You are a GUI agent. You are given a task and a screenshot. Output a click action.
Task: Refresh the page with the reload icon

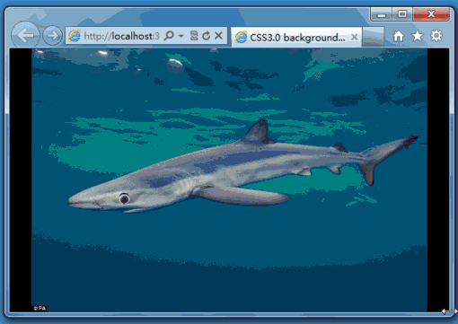point(207,36)
